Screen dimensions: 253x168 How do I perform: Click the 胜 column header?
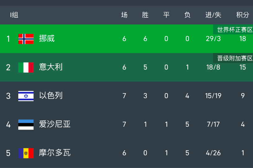click(145, 15)
